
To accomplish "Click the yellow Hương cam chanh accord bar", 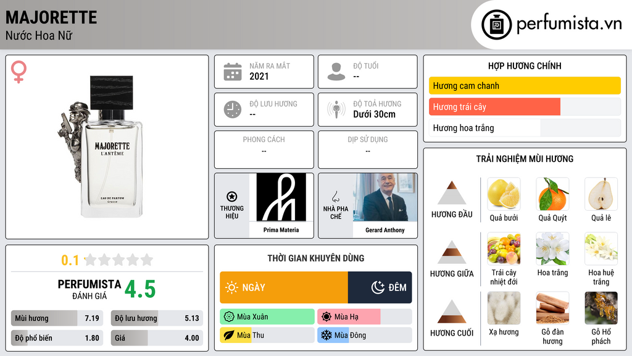I will 525,85.
